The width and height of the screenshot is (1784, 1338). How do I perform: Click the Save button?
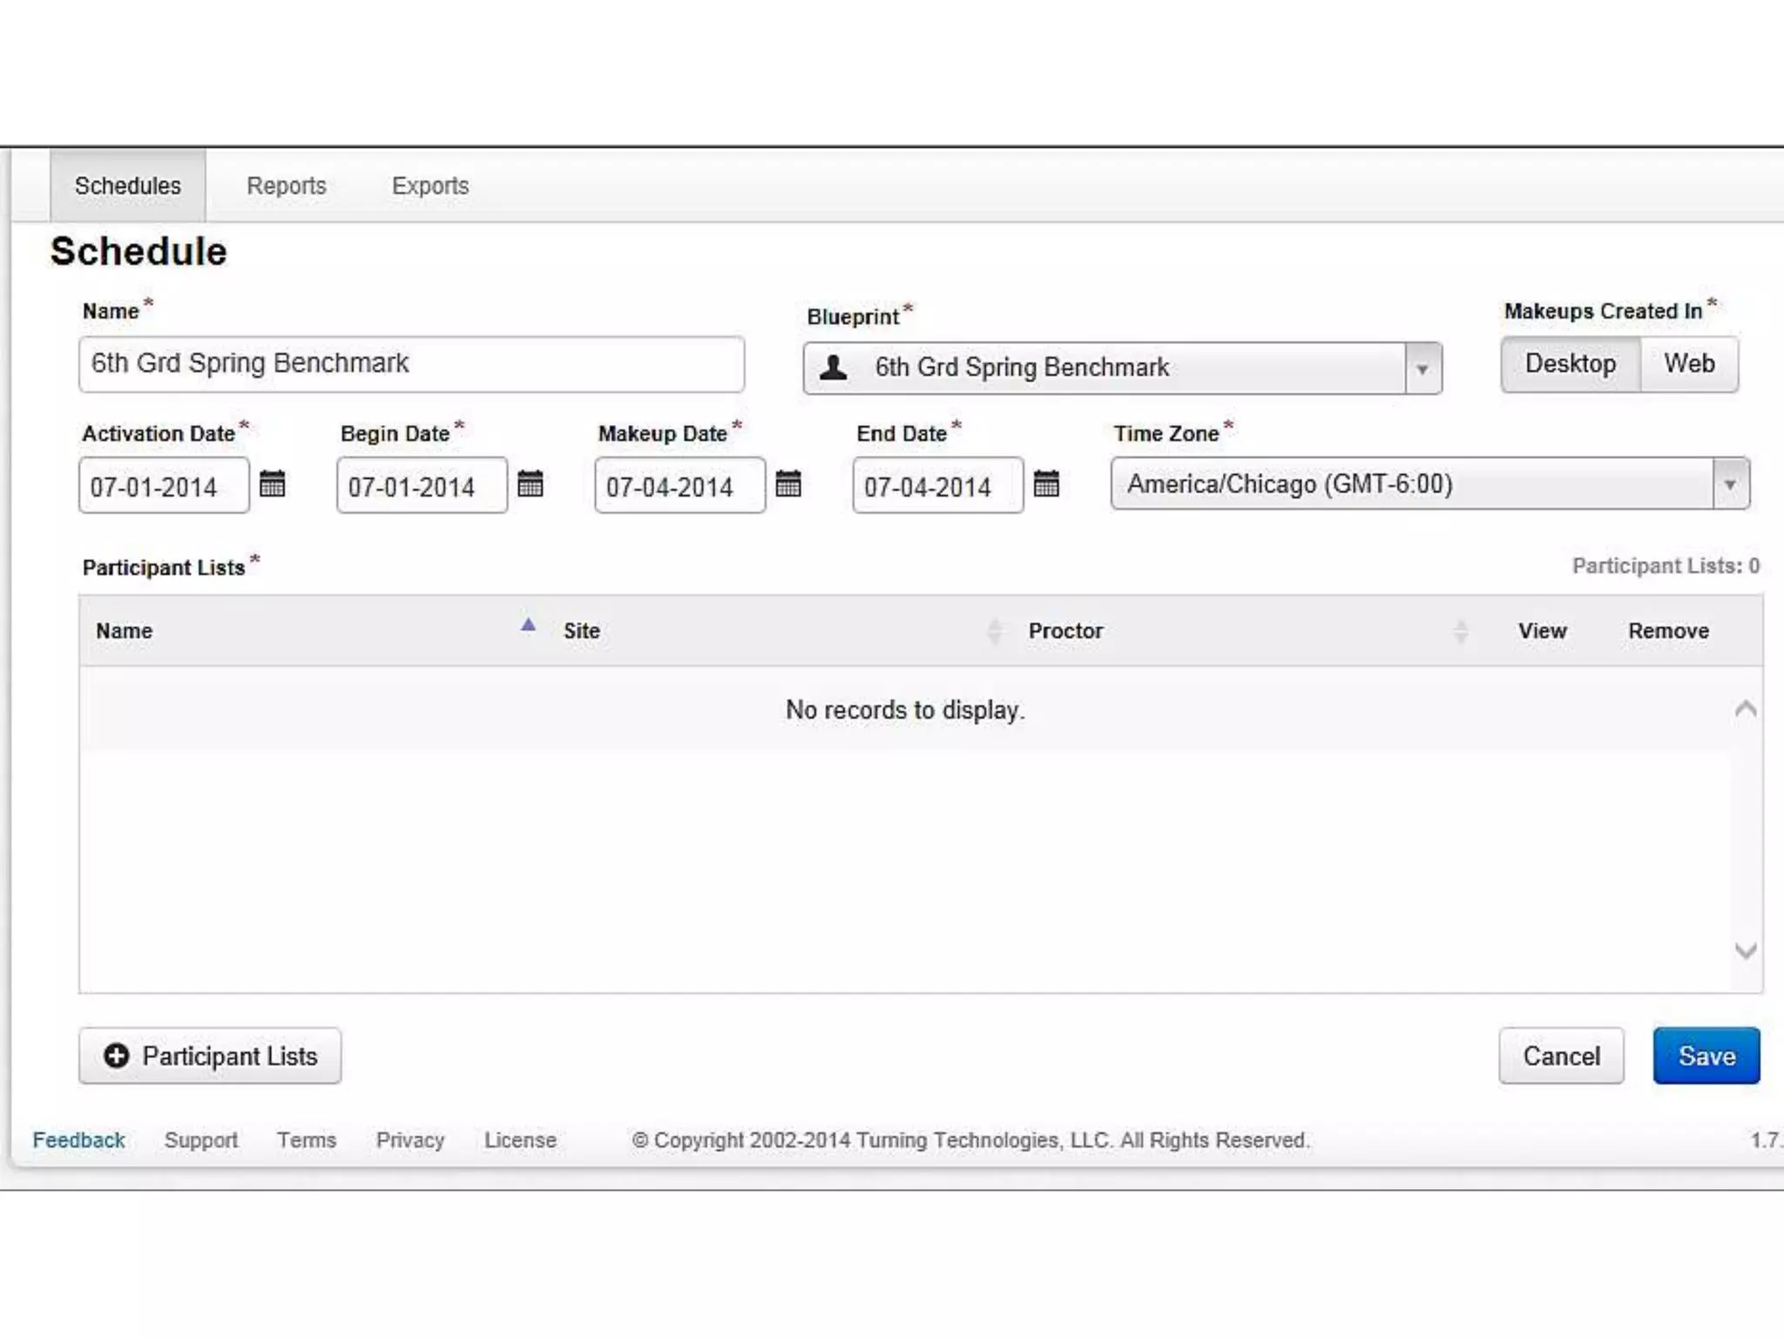coord(1706,1056)
